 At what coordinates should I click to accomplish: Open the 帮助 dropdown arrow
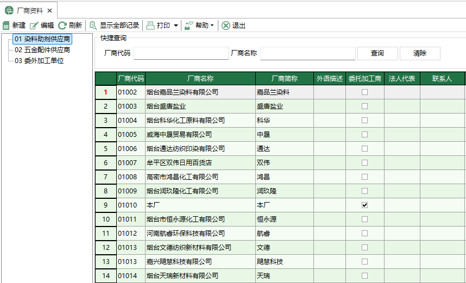[212, 26]
